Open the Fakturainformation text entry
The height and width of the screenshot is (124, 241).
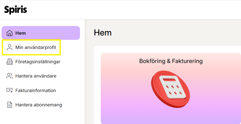pyautogui.click(x=36, y=90)
